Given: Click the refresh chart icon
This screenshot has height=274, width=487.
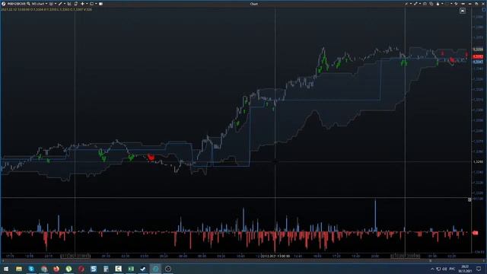Looking at the screenshot, I should (91, 4).
